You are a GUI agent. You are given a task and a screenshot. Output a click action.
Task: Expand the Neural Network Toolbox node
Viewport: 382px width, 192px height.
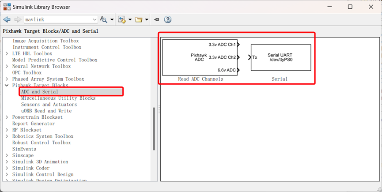(x=7, y=66)
